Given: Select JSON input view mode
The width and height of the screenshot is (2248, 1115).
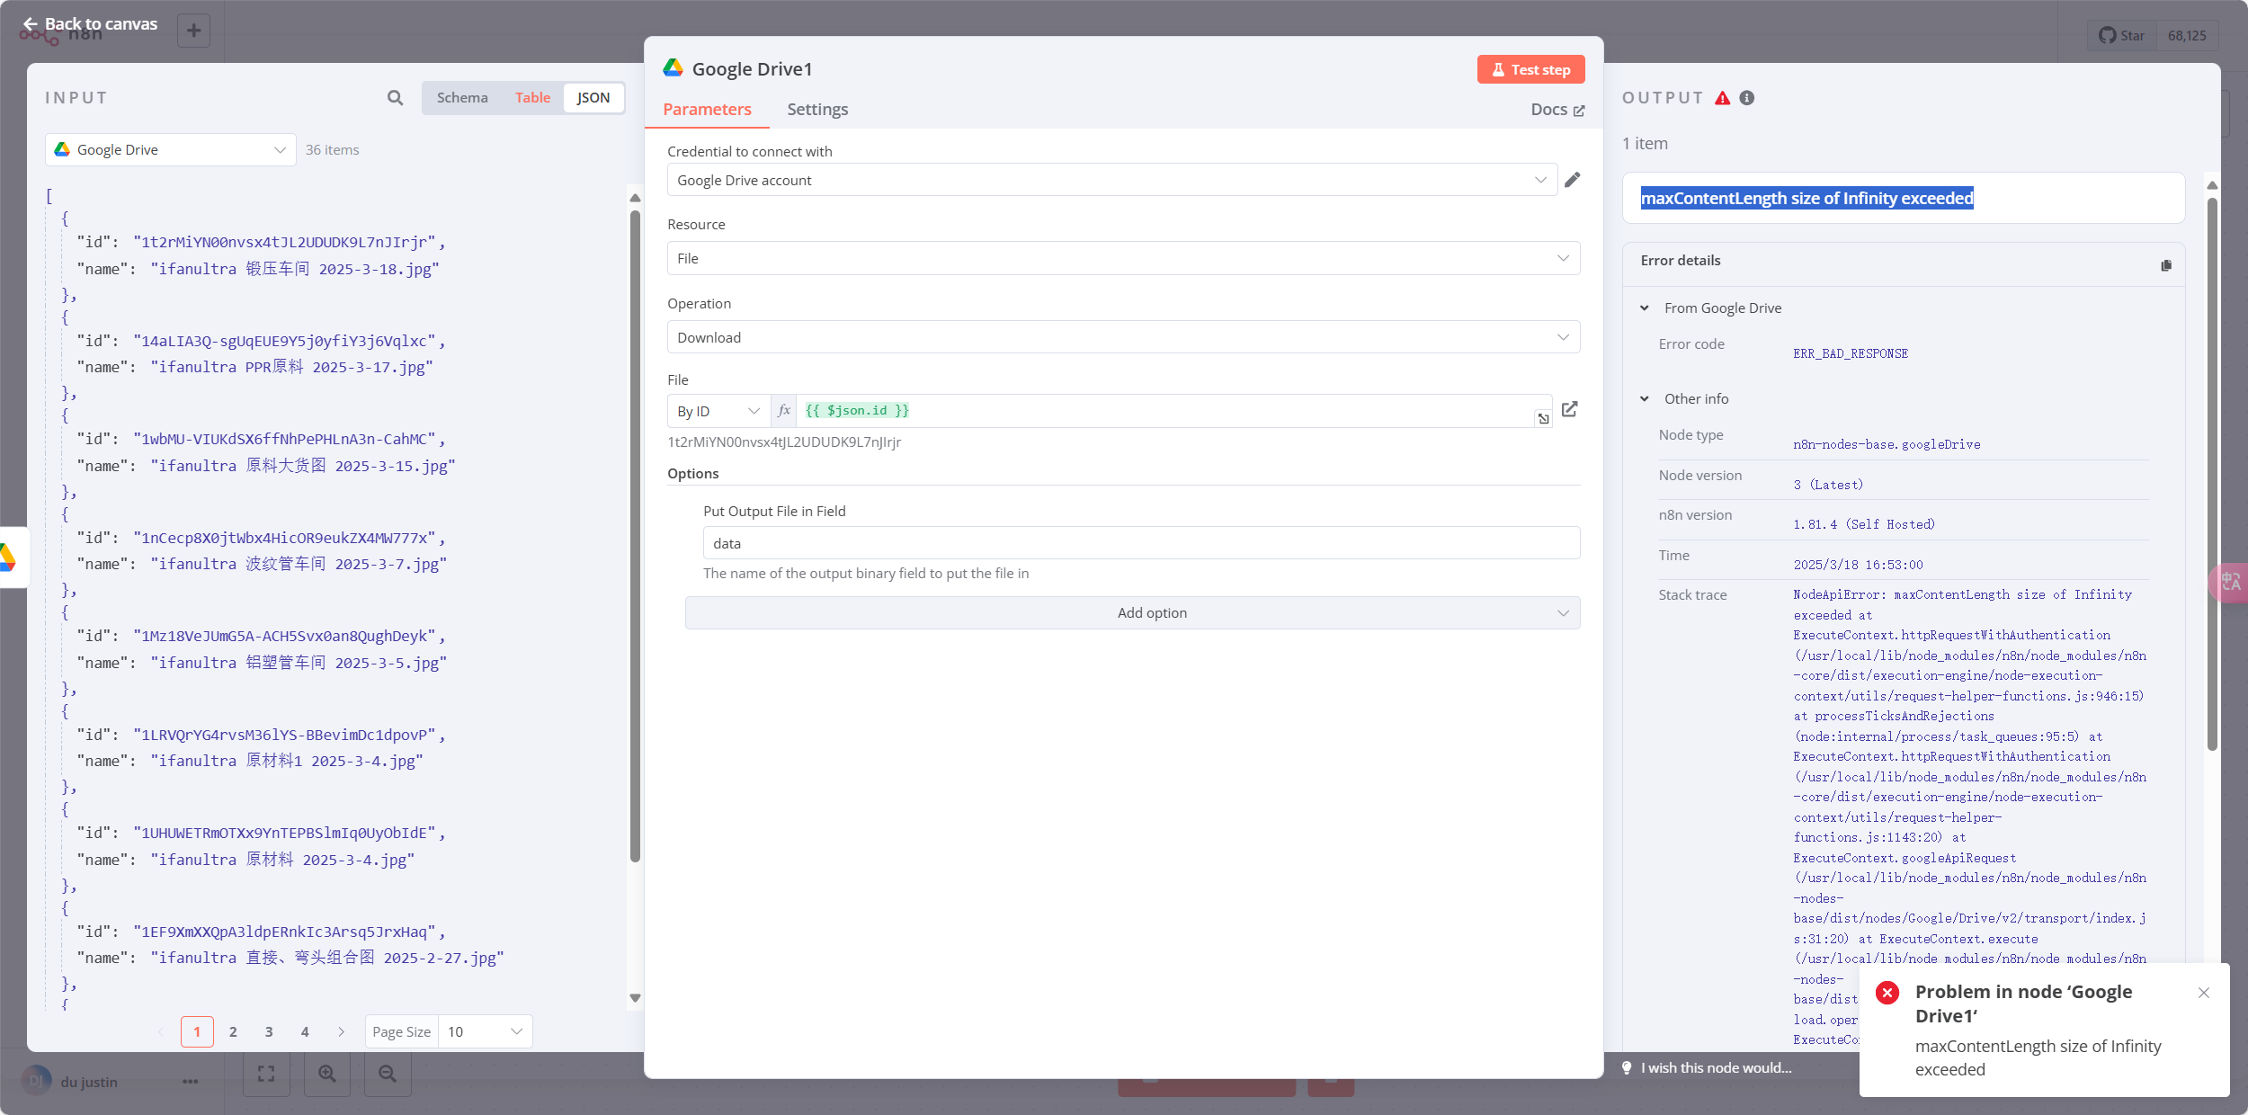Looking at the screenshot, I should (593, 97).
